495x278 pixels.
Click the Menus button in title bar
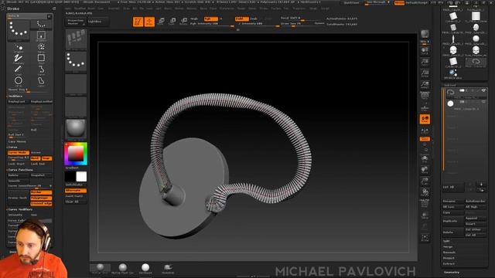point(399,2)
